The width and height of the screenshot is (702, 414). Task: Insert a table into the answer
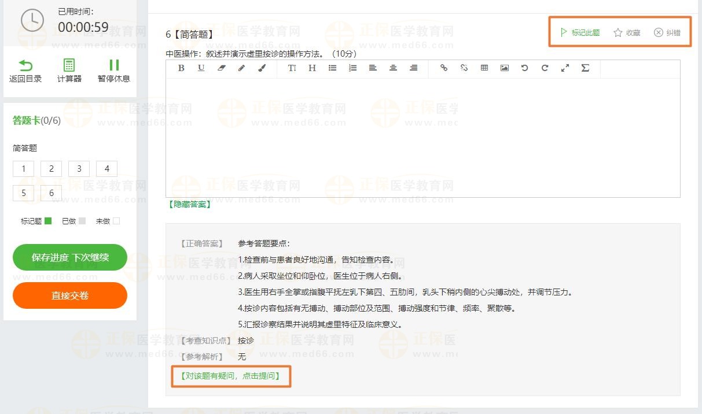pos(484,68)
